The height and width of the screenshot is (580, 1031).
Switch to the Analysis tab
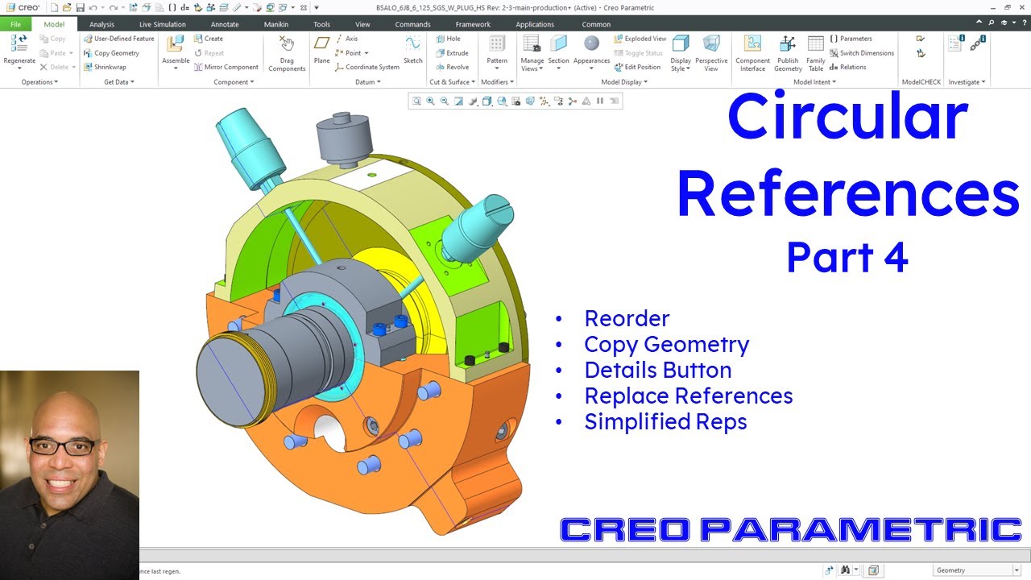coord(101,24)
